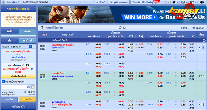Click the checkbox next to stake field
Screen dimensions: 207x110
(x=33, y=87)
